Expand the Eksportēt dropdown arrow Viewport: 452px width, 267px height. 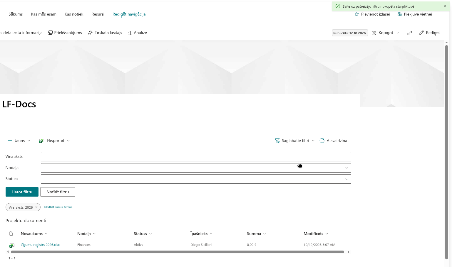click(68, 141)
